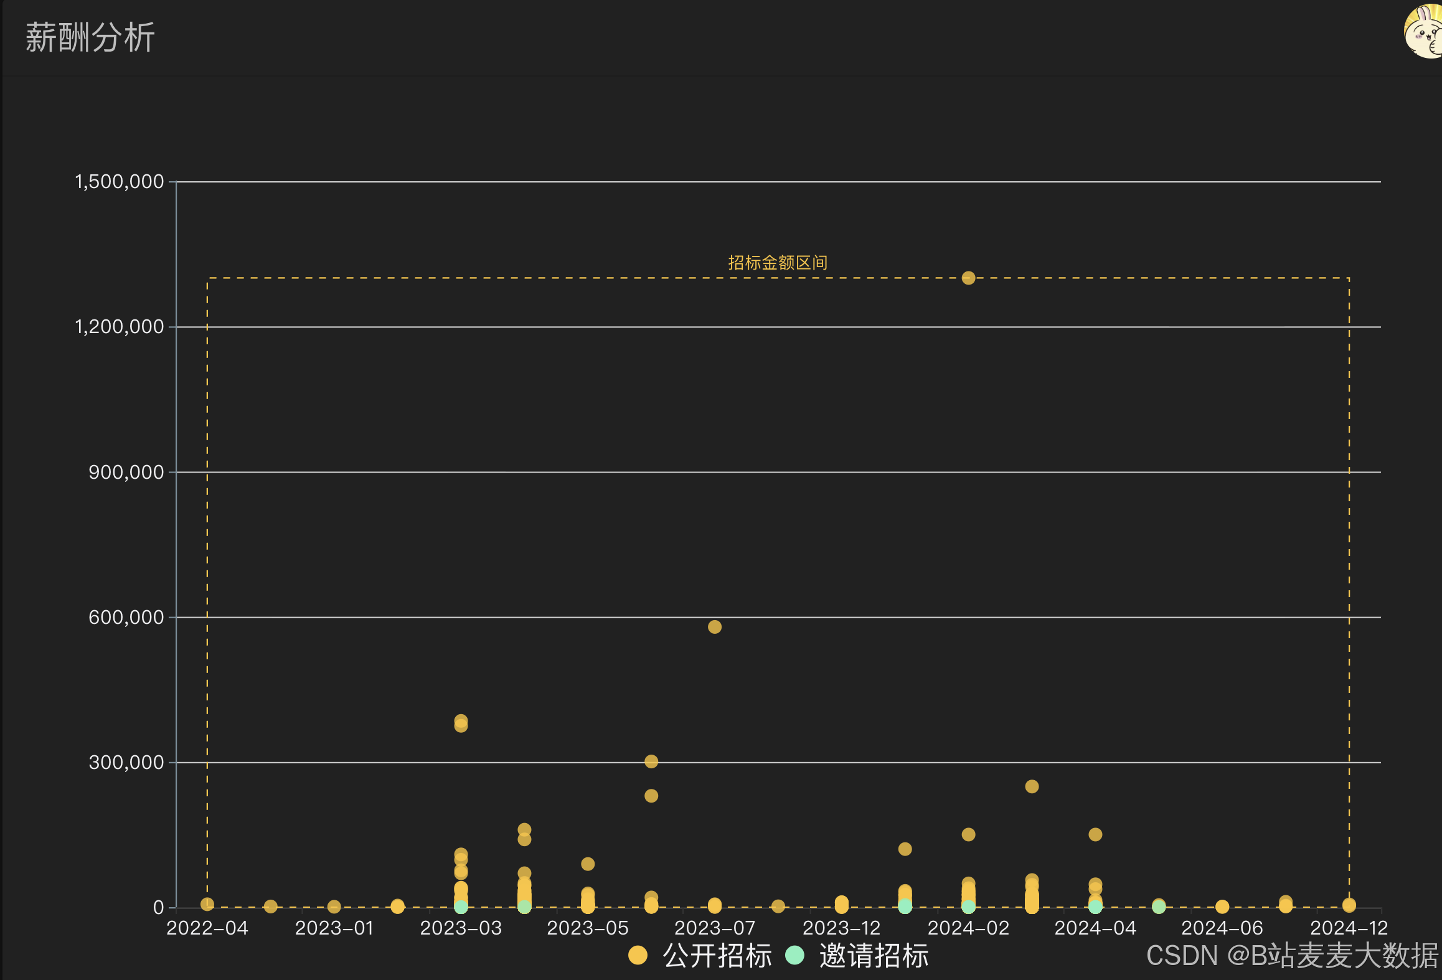Click the 2022-04 x-axis label
The image size is (1442, 980).
[x=207, y=928]
